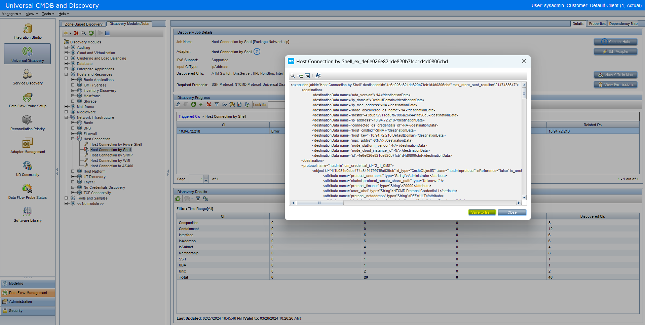The width and height of the screenshot is (645, 325).
Task: Refresh the Discovery Modules tree
Action: pos(91,33)
